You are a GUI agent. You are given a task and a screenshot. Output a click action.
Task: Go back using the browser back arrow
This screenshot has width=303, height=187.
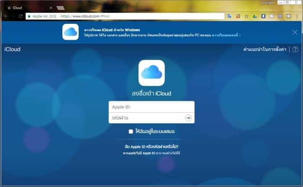coord(6,16)
